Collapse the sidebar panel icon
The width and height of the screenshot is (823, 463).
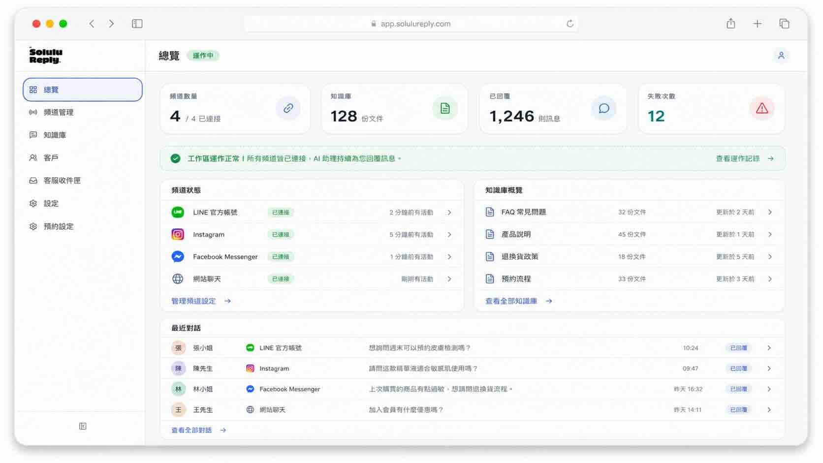pos(83,426)
